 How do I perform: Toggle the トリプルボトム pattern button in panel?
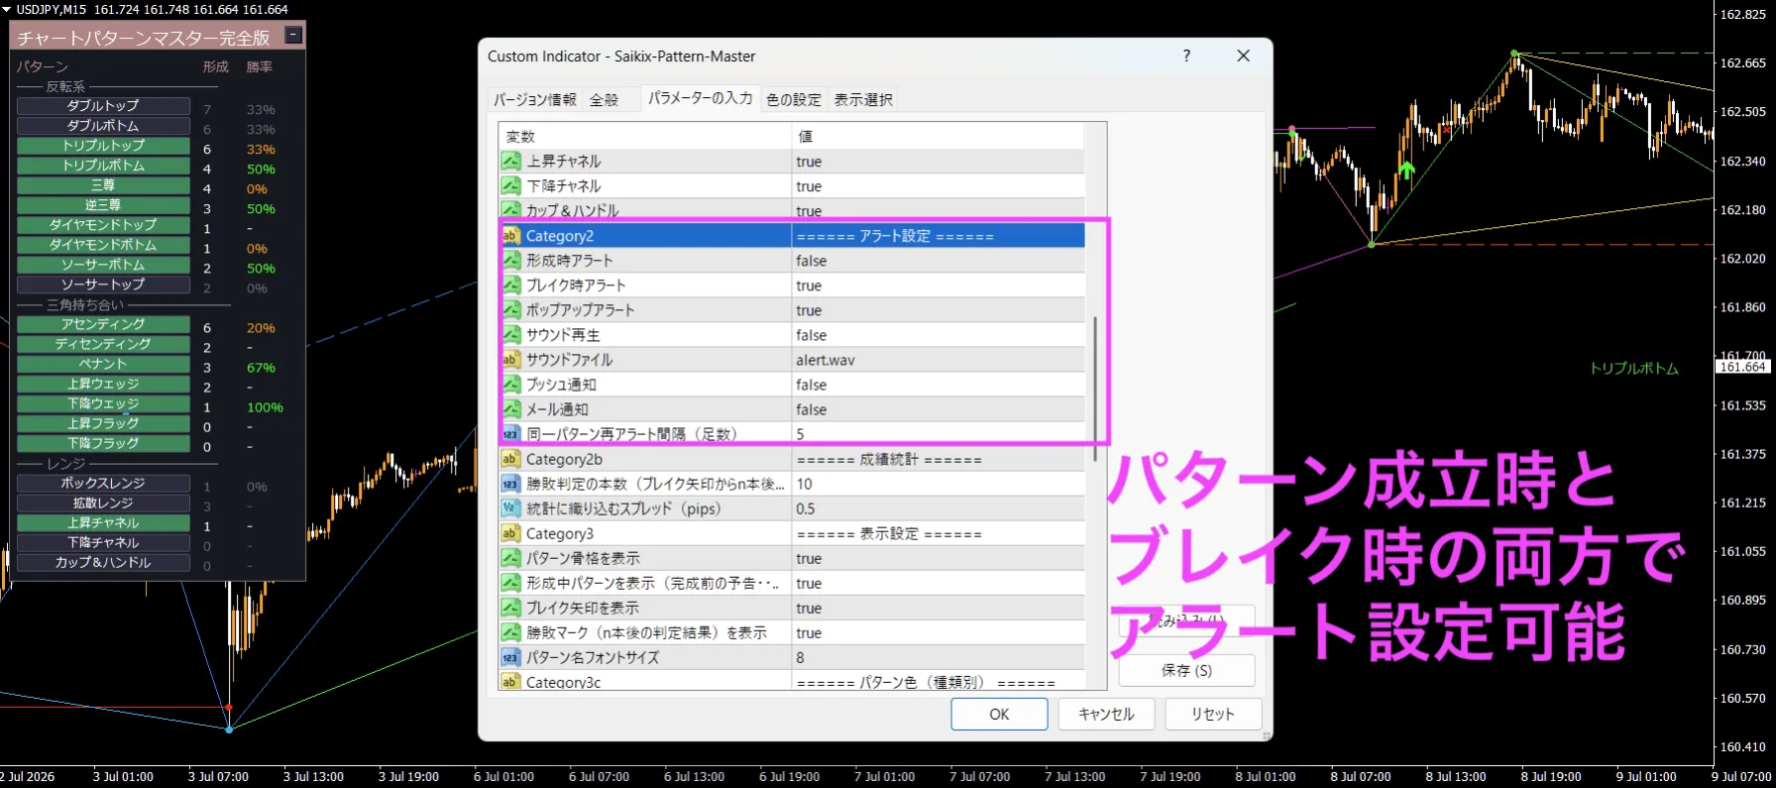(x=103, y=166)
